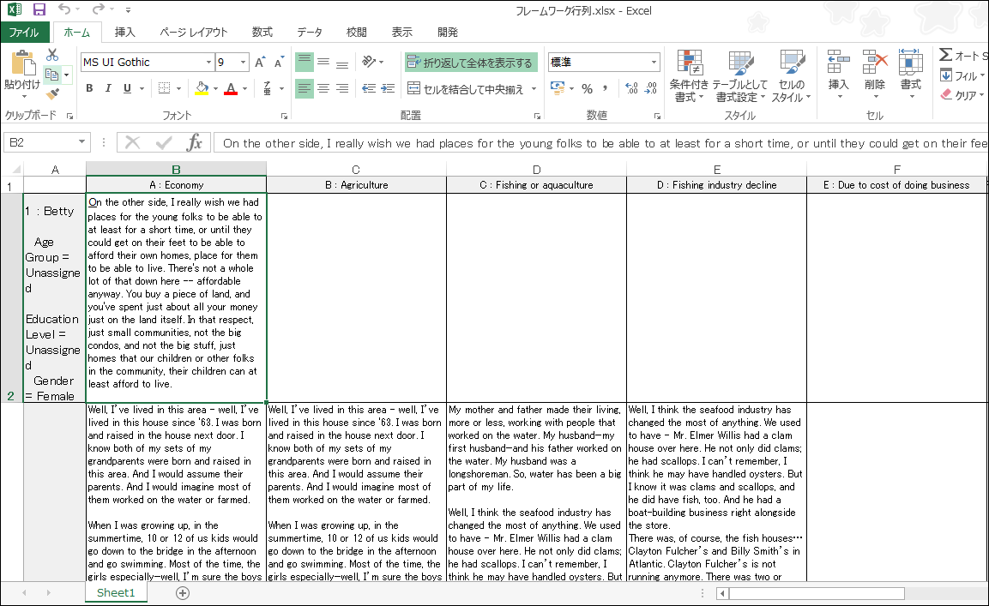Open font color dropdown arrow
Image resolution: width=989 pixels, height=606 pixels.
244,88
